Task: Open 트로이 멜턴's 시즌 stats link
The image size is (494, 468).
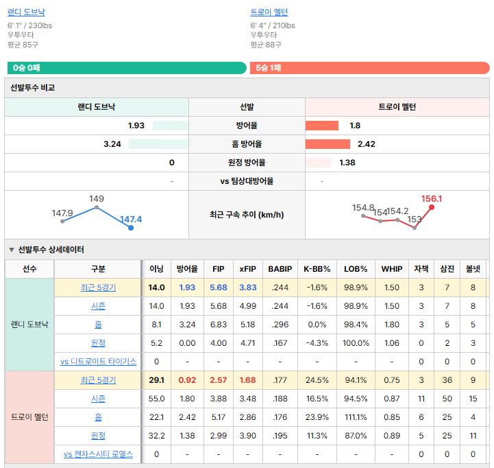Action: point(98,399)
